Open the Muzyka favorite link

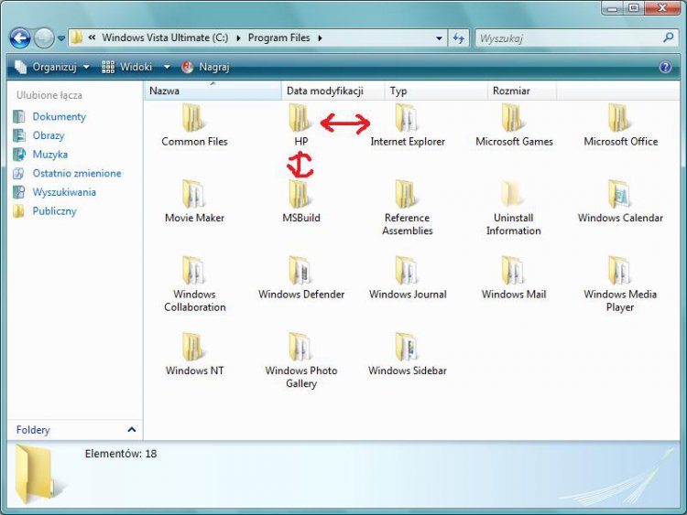coord(50,155)
